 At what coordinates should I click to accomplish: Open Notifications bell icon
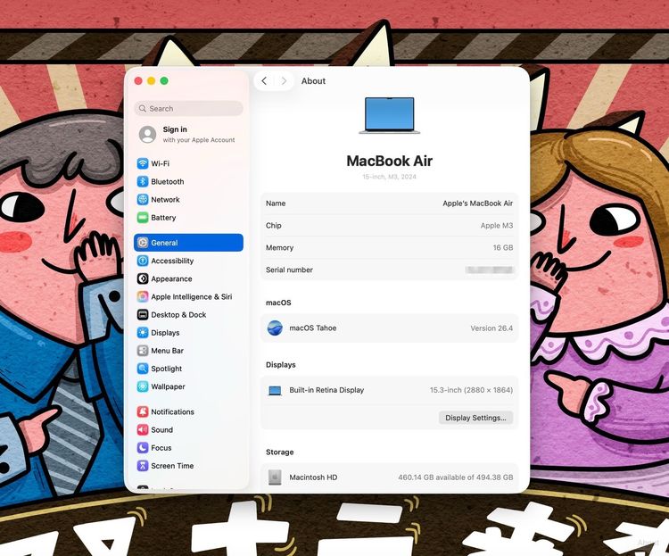tap(143, 411)
